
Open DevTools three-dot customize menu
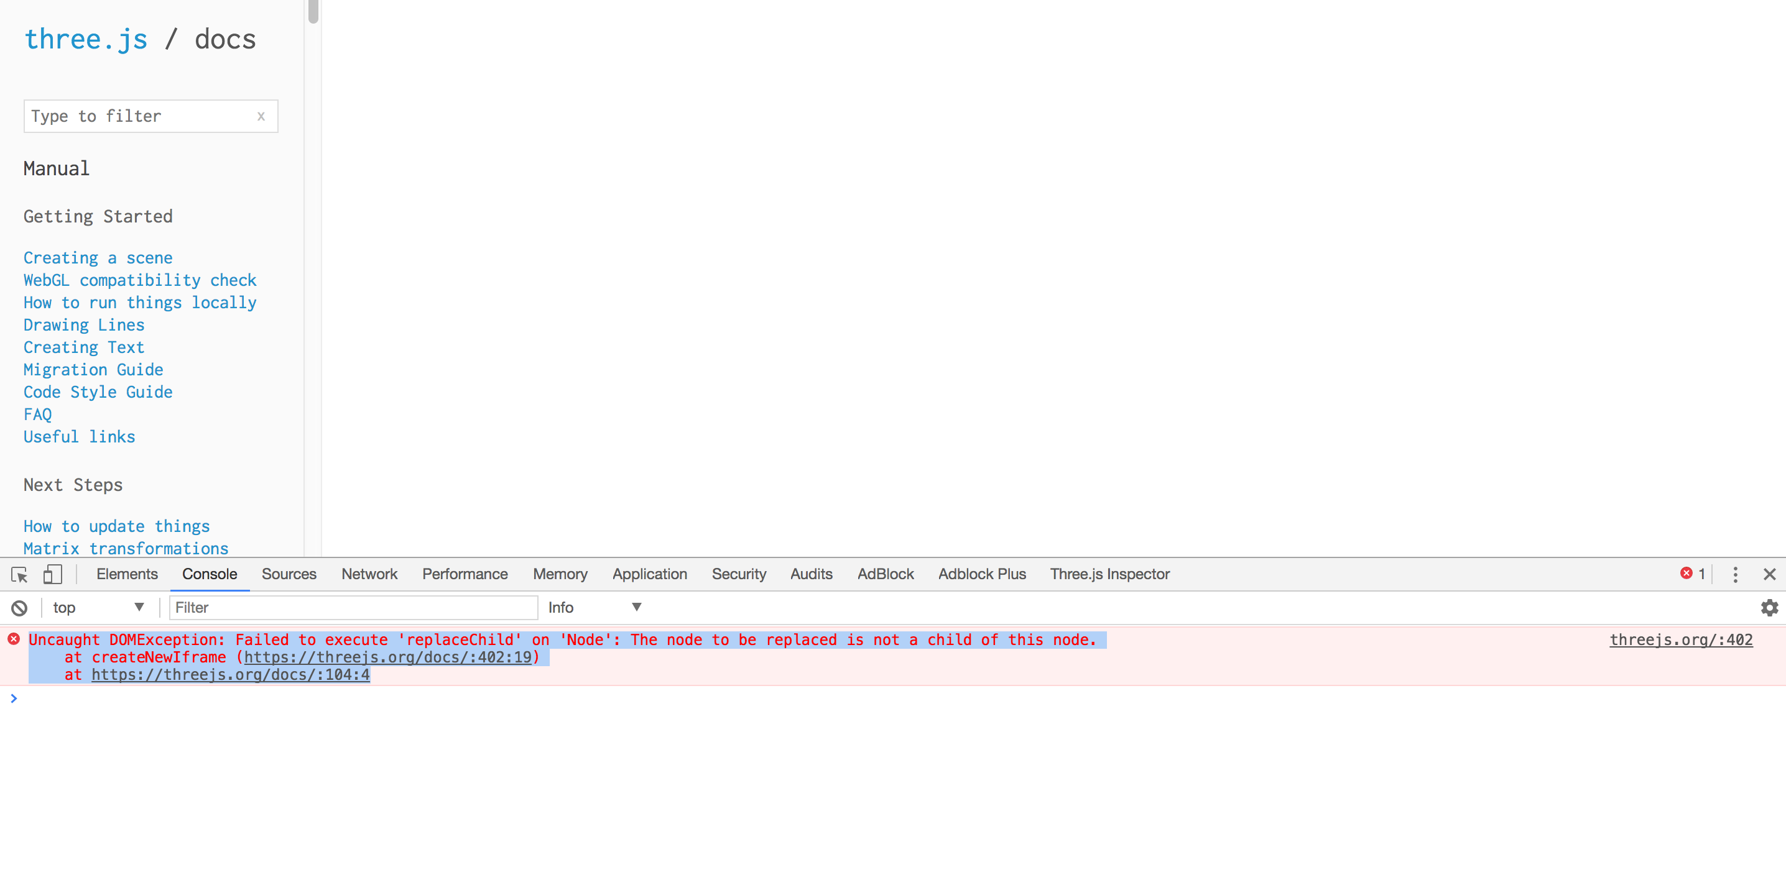click(x=1736, y=574)
